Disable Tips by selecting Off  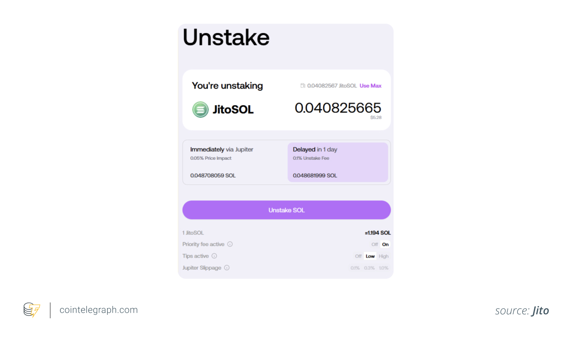coord(358,256)
